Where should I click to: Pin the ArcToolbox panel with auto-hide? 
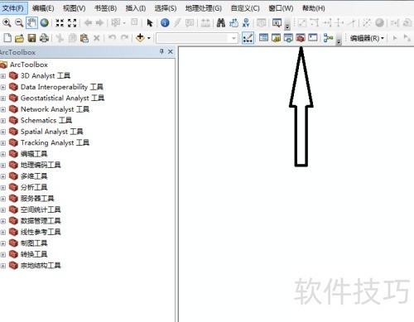pos(161,51)
